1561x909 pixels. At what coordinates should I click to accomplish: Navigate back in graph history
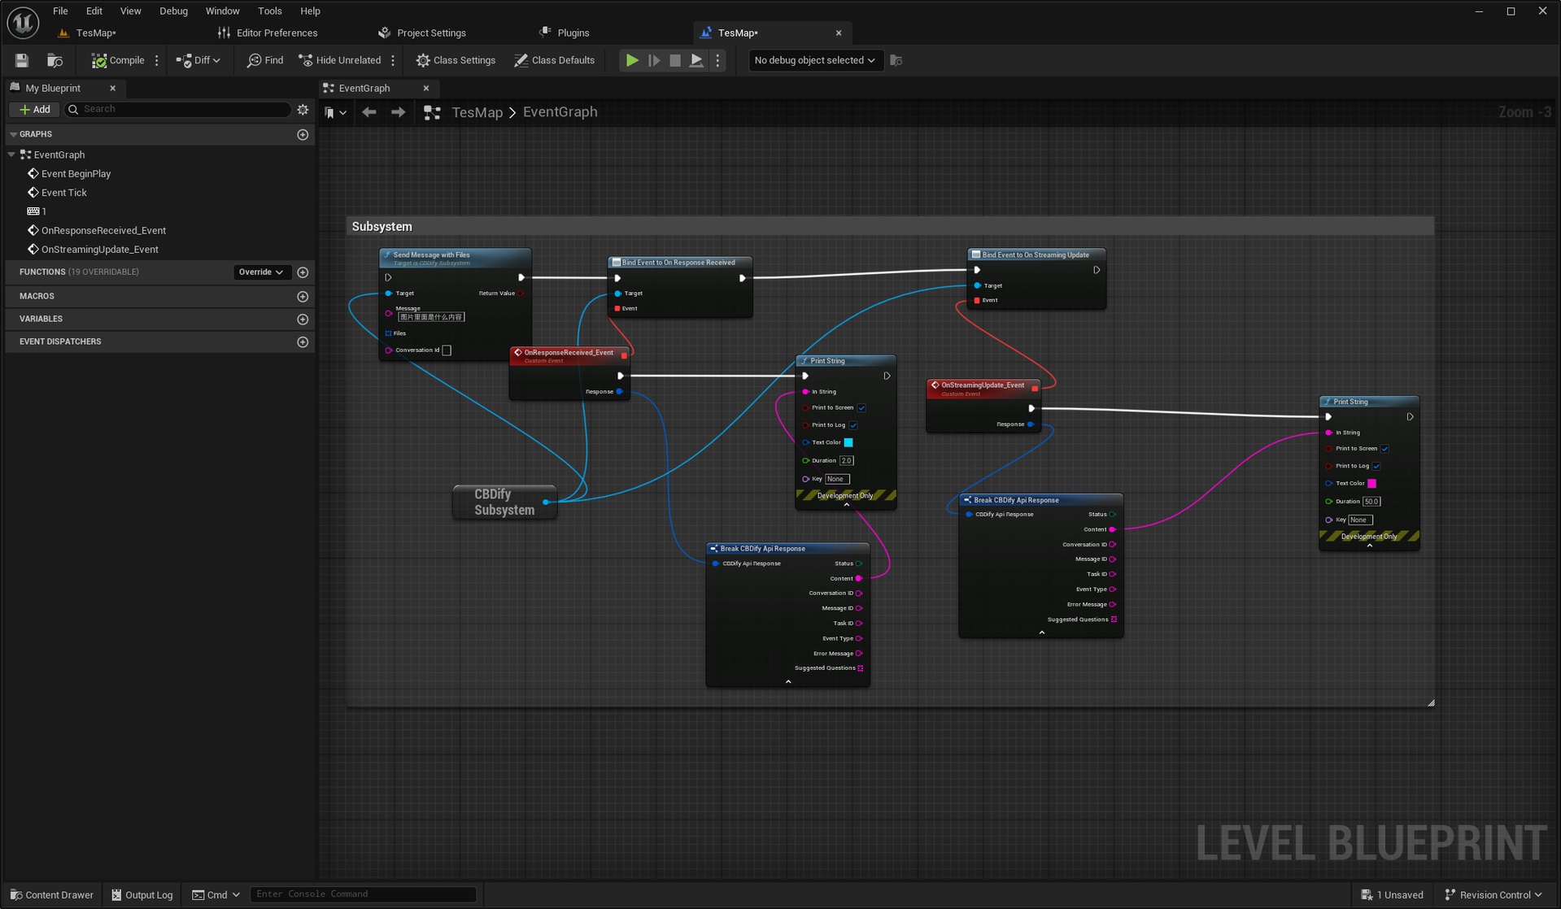[x=369, y=112]
